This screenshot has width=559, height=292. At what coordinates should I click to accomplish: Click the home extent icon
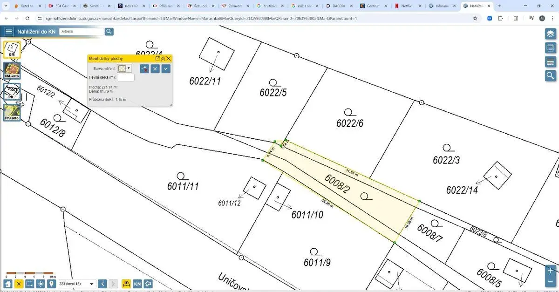[x=8, y=284]
